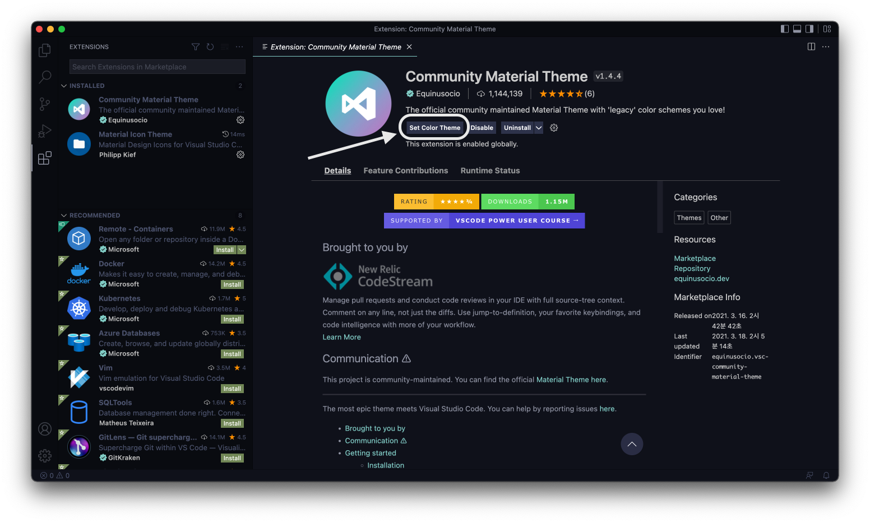
Task: Install the Vim extension
Action: click(x=232, y=389)
